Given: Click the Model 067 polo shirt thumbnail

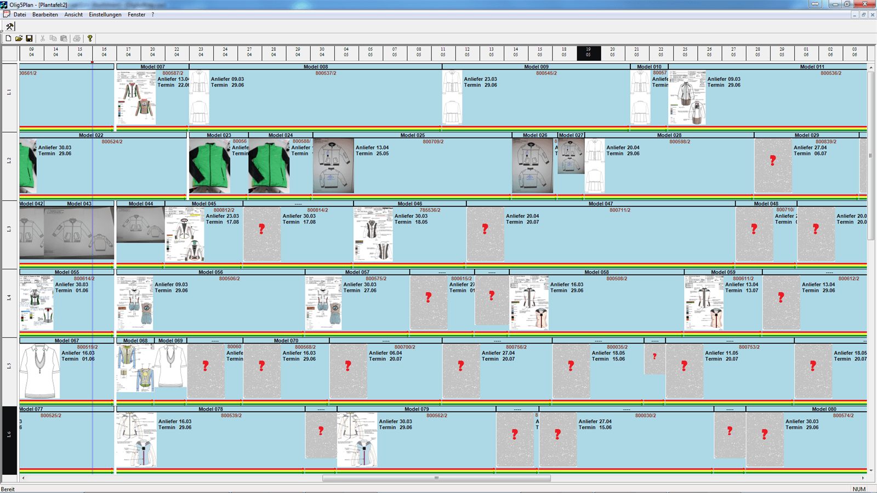Looking at the screenshot, I should (39, 371).
